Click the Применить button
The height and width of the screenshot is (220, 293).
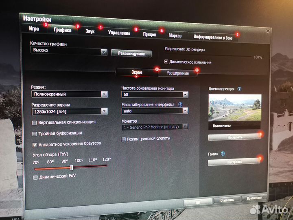254,198
